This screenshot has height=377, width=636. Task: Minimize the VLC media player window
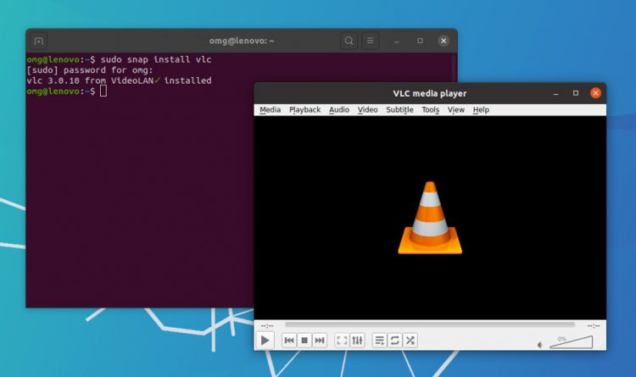[556, 93]
